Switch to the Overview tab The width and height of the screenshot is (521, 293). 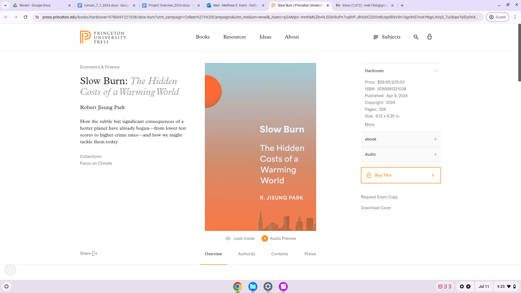point(214,254)
